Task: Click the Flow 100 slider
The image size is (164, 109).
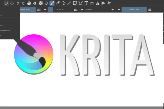Action: (134, 10)
